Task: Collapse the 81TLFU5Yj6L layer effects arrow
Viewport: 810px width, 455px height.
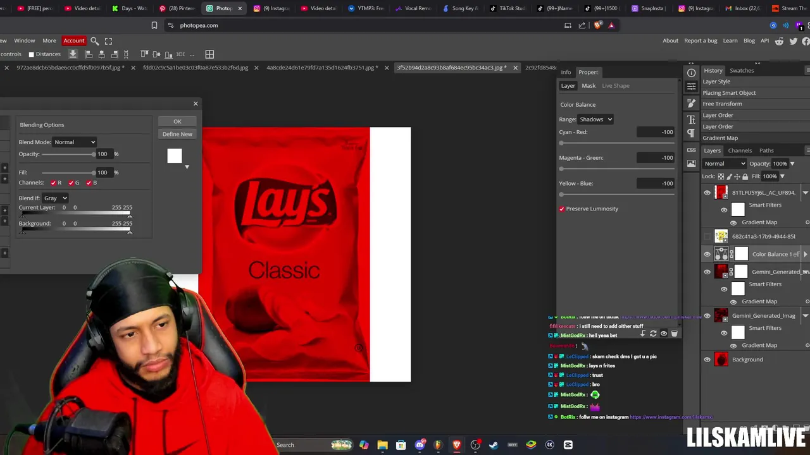Action: (x=806, y=193)
